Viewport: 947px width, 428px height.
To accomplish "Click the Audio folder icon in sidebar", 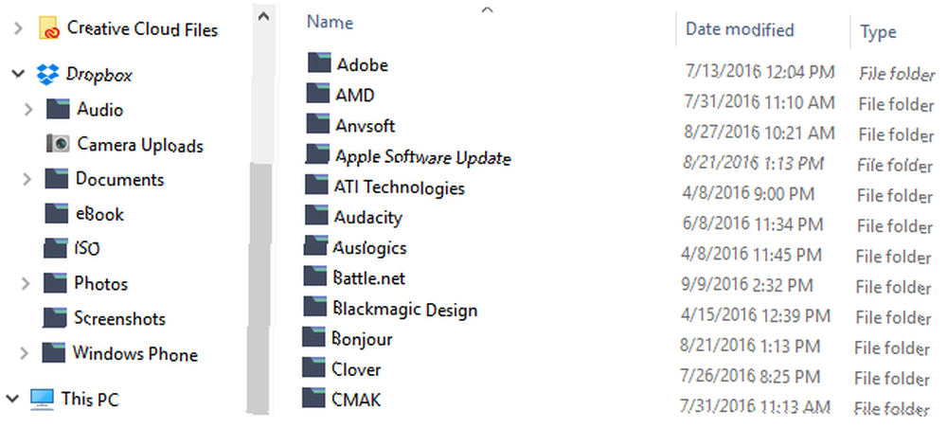I will pyautogui.click(x=58, y=109).
